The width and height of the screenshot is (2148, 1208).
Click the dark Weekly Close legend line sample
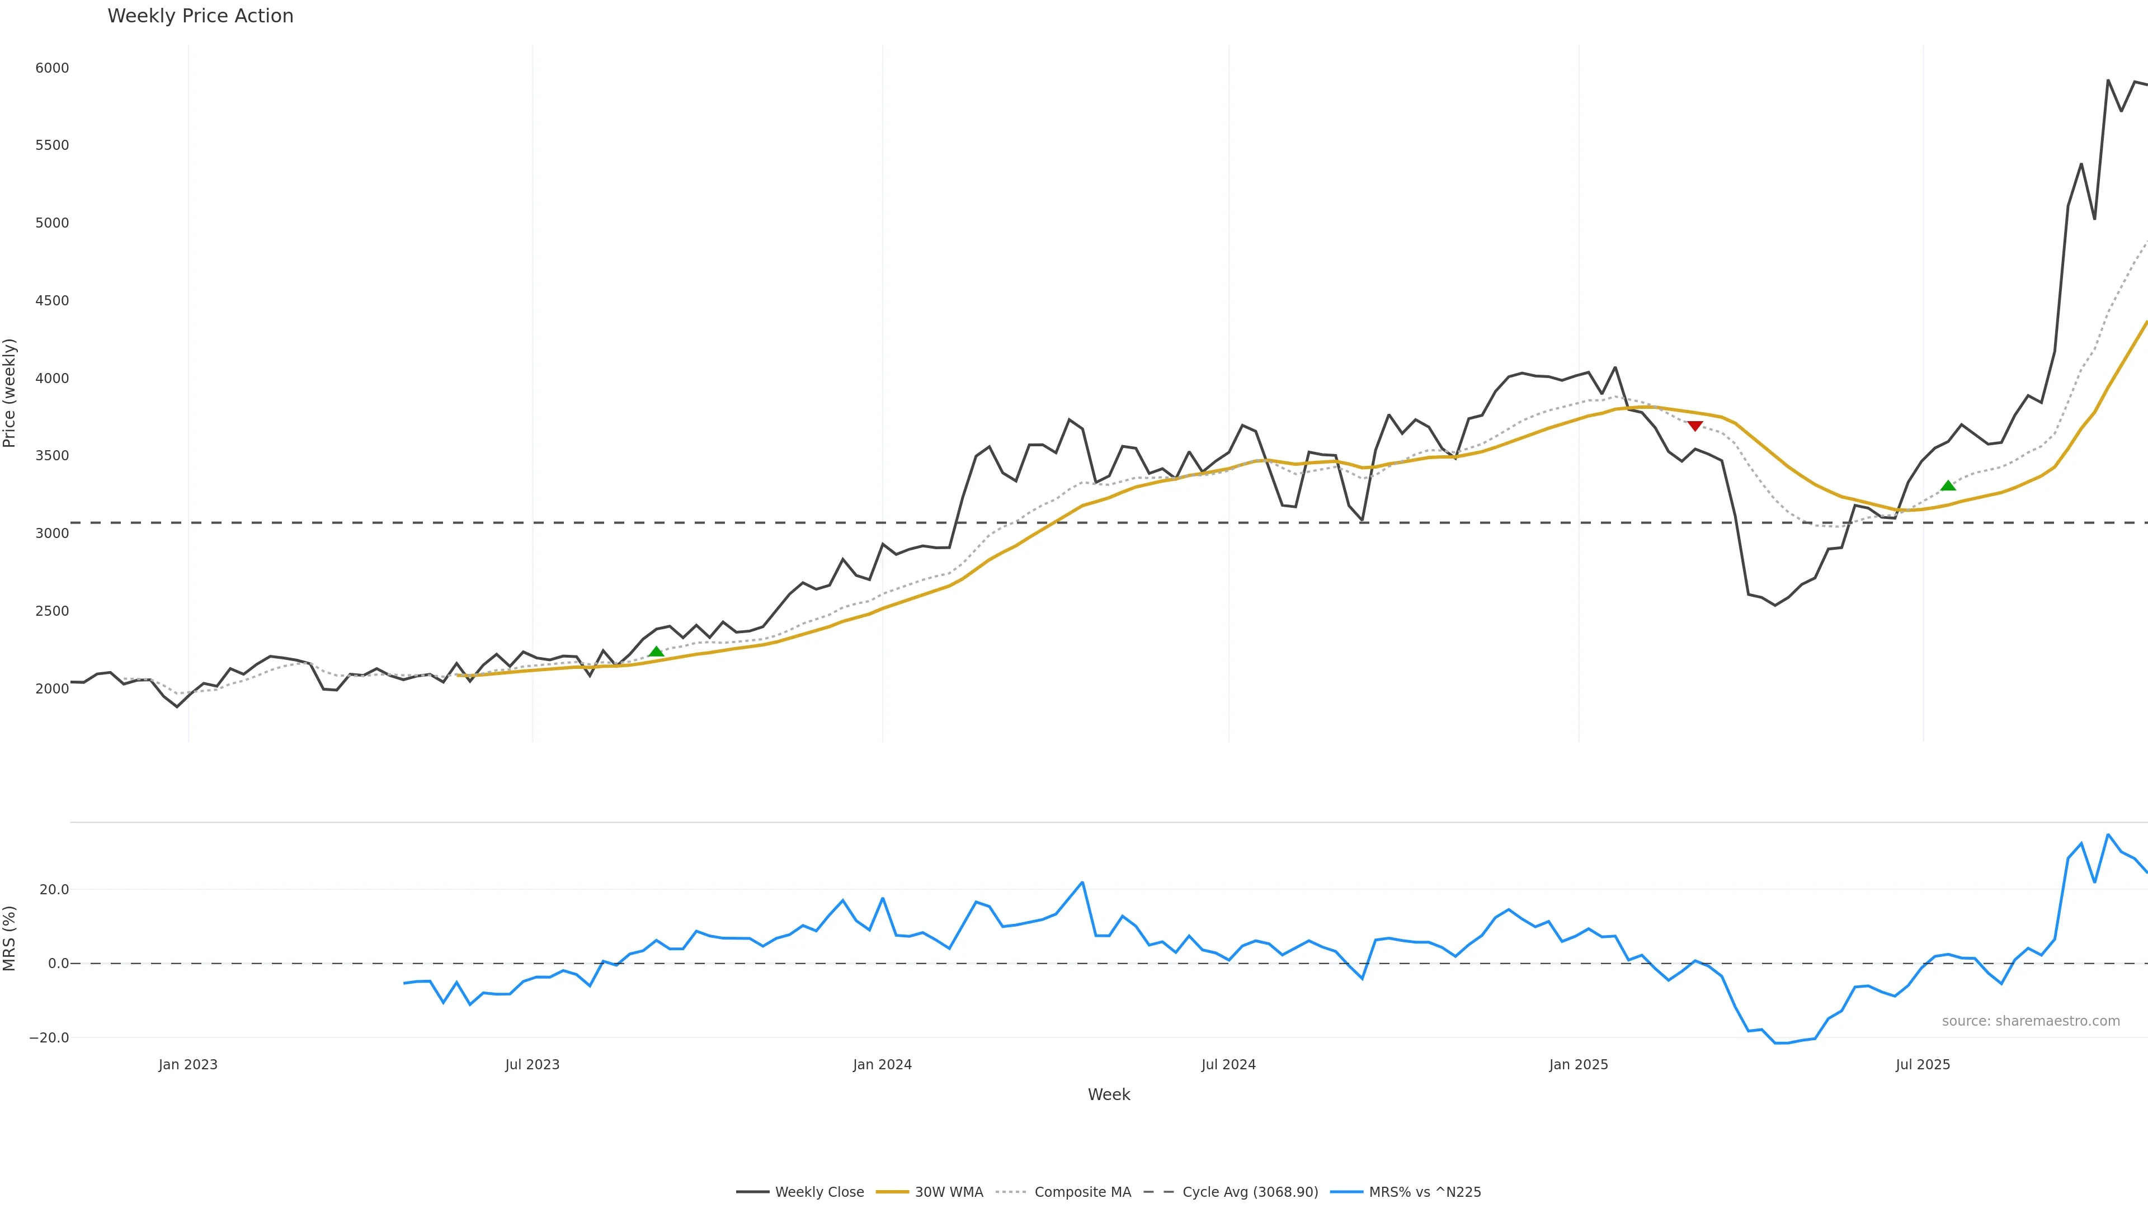752,1192
